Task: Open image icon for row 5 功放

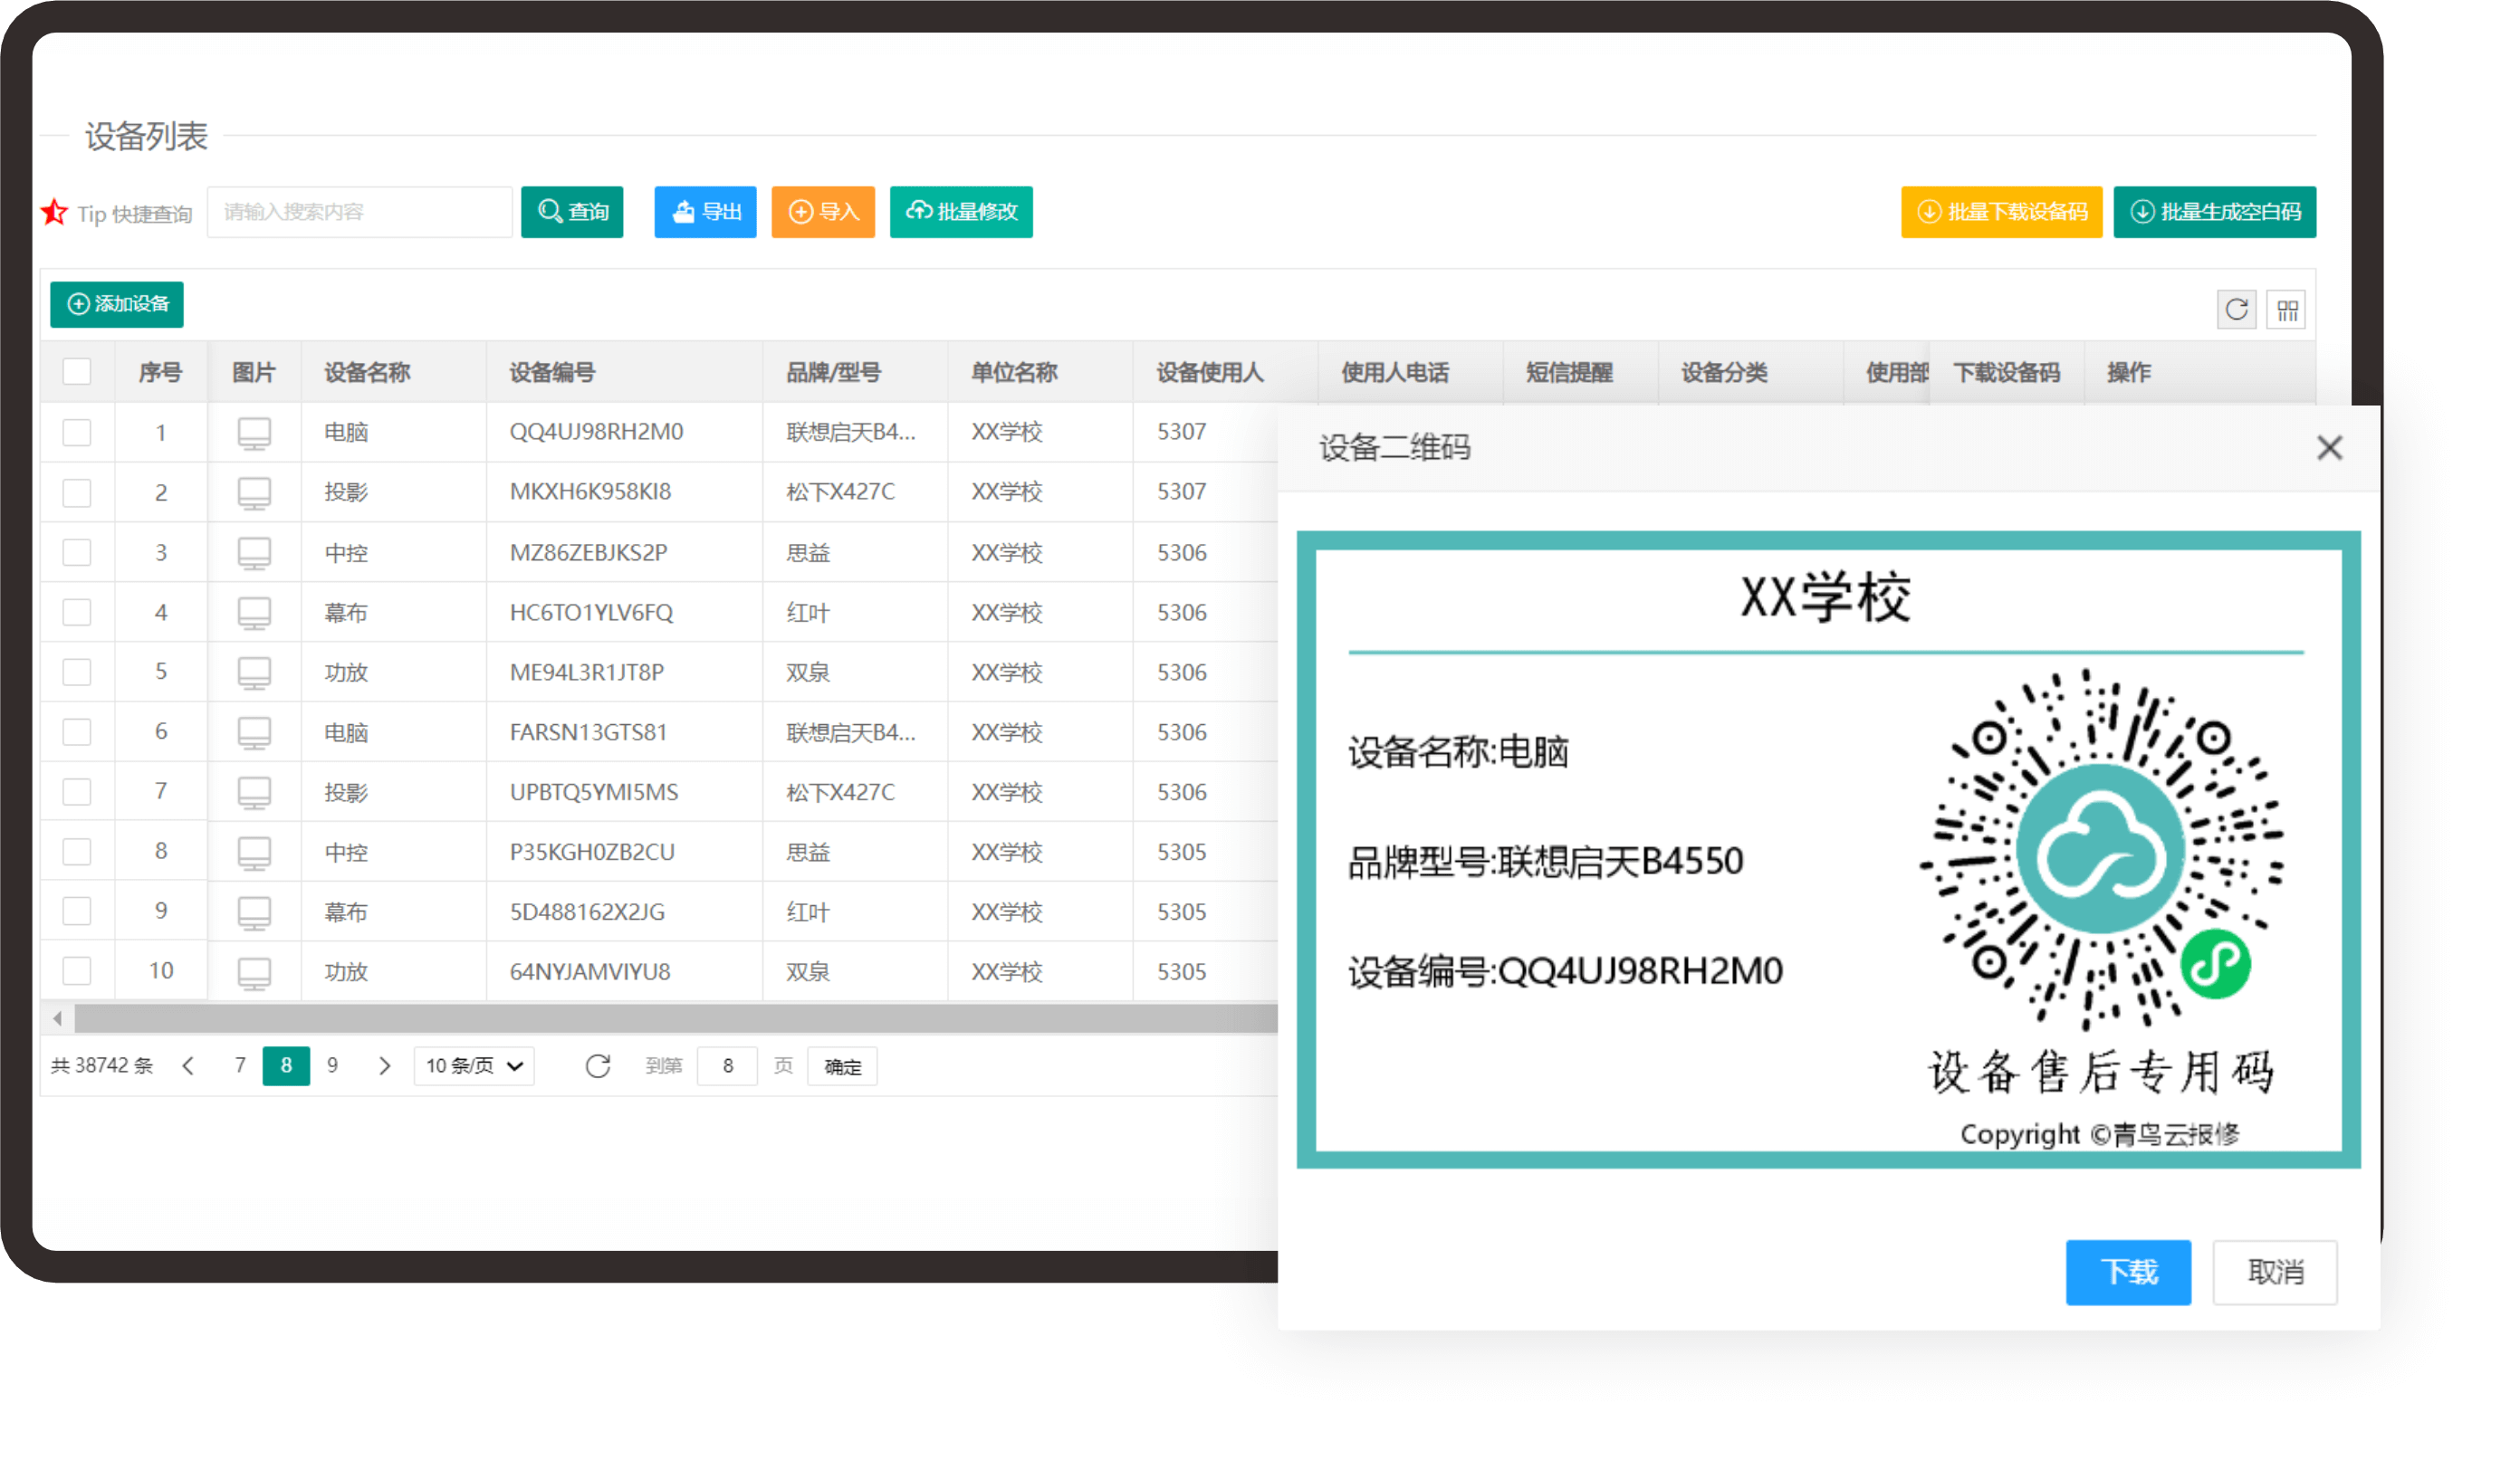Action: tap(254, 673)
